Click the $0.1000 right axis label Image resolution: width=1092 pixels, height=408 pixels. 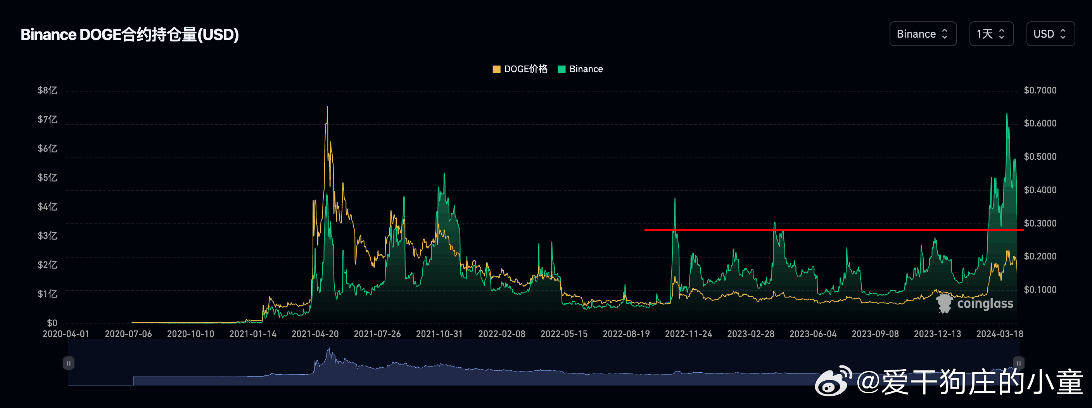pos(1040,290)
